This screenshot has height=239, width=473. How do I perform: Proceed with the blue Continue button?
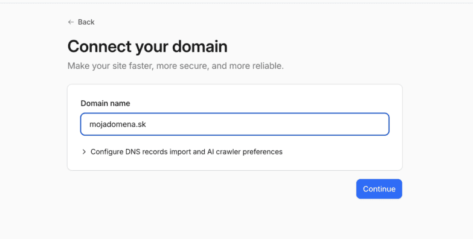(x=379, y=189)
